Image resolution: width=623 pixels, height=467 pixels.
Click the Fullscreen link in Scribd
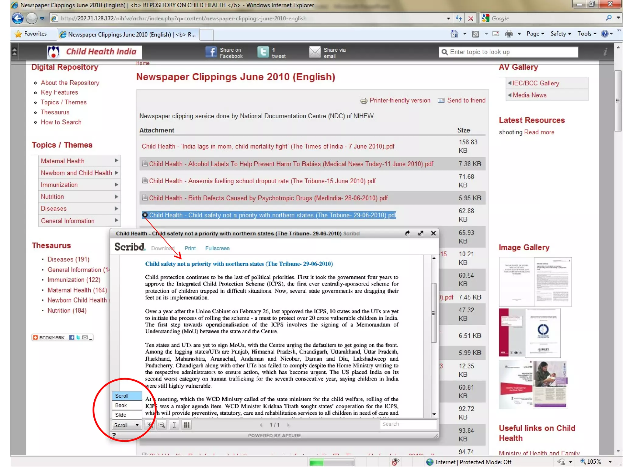coord(217,248)
